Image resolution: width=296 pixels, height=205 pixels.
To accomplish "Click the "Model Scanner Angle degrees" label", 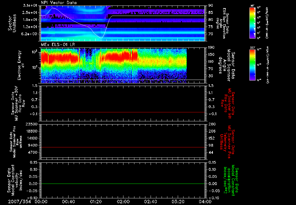I will [227, 65].
